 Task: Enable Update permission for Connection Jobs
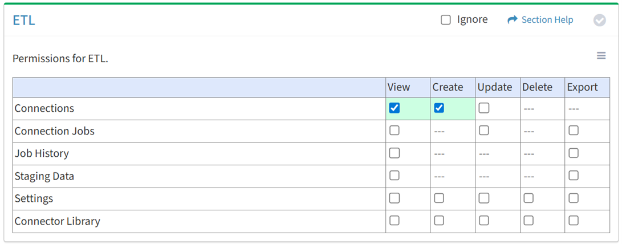coord(484,131)
